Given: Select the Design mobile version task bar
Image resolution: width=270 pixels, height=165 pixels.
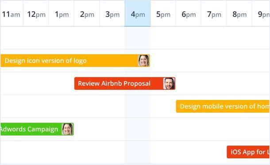Looking at the screenshot, I should pos(223,106).
